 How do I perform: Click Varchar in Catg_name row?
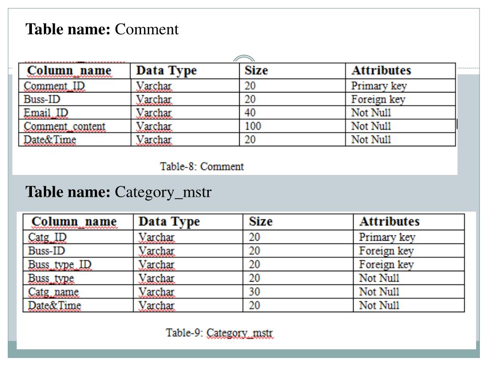(156, 292)
